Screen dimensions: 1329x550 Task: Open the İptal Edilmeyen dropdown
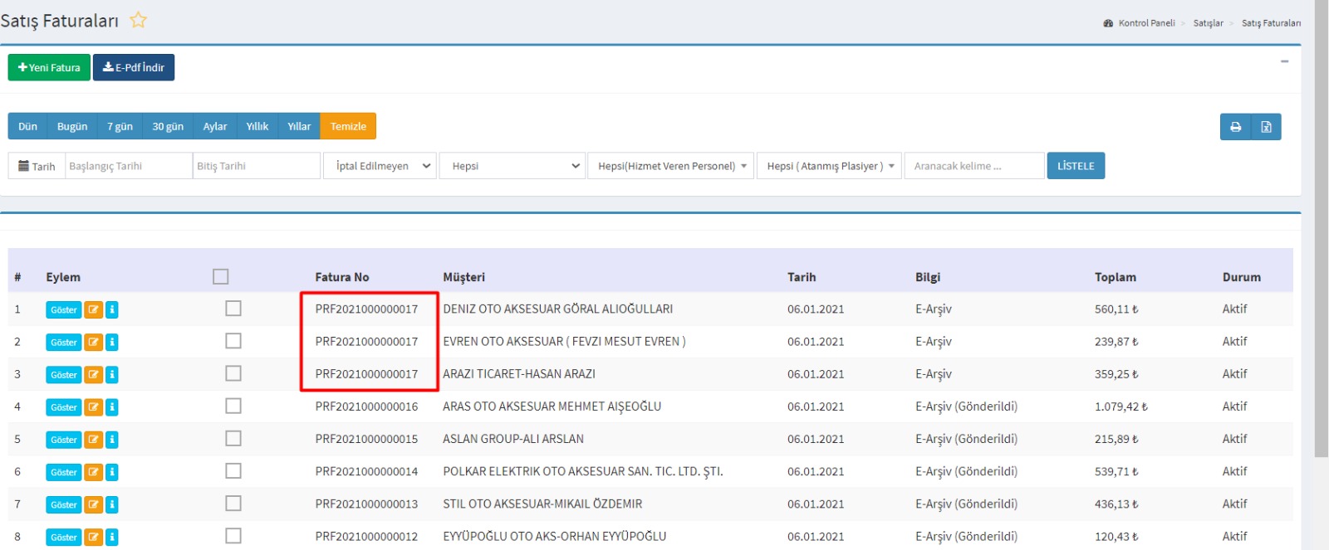(380, 166)
